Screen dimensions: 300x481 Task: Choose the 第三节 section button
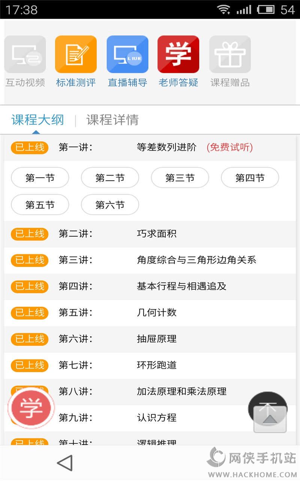pyautogui.click(x=180, y=178)
